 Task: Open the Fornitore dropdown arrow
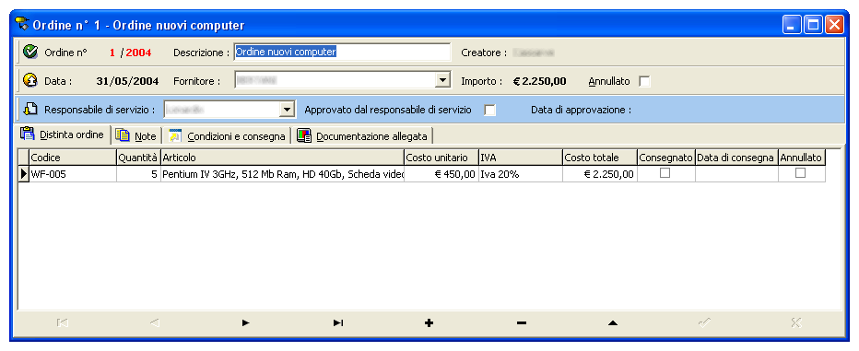[x=442, y=80]
